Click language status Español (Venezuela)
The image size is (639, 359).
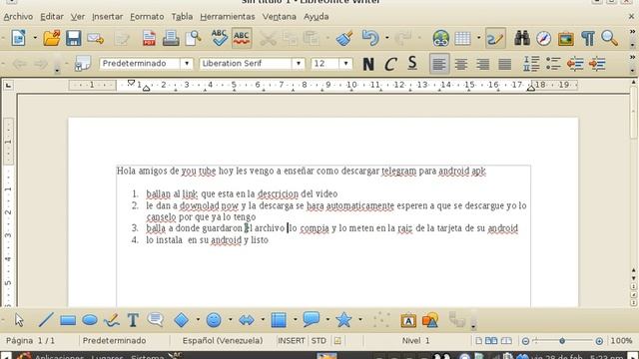pos(223,341)
